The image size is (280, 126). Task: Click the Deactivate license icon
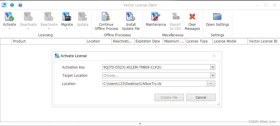28,16
